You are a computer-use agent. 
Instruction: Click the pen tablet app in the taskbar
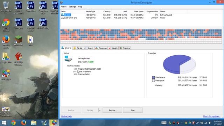click(44, 123)
